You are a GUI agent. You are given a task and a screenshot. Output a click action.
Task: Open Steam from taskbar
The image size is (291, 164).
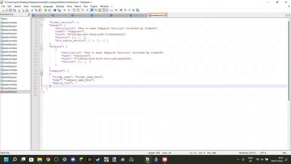coord(98,159)
